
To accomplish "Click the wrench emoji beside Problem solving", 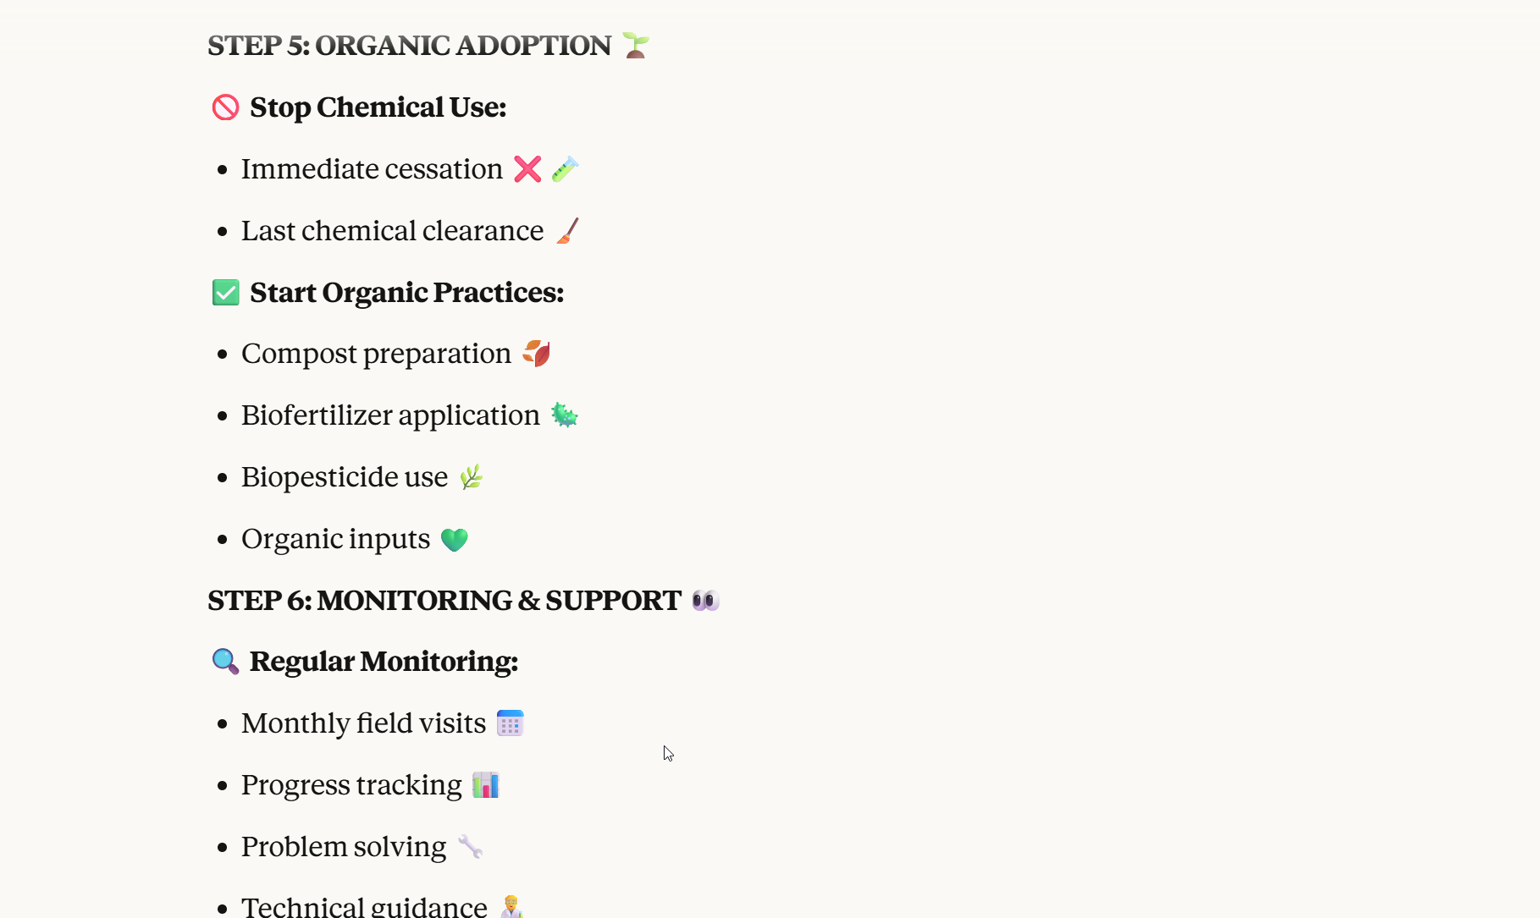I will (471, 847).
